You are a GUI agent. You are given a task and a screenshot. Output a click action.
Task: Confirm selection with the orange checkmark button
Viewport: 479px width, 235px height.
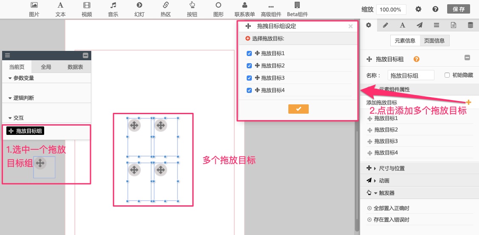coord(298,109)
